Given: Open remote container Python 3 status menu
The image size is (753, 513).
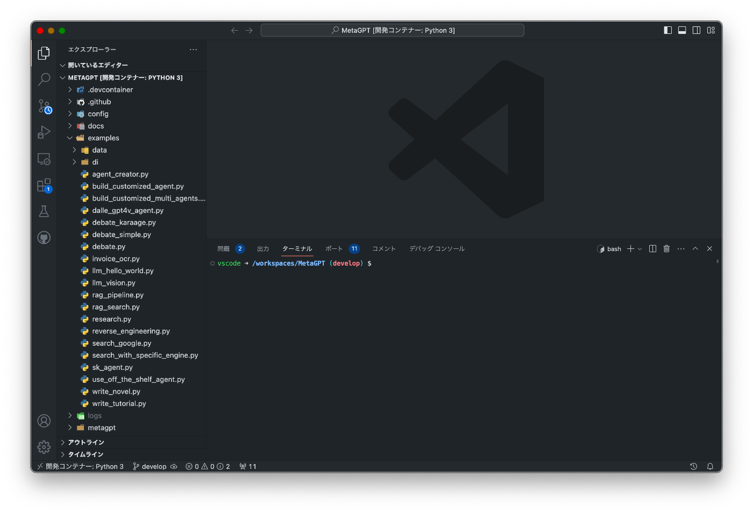Looking at the screenshot, I should (x=80, y=466).
